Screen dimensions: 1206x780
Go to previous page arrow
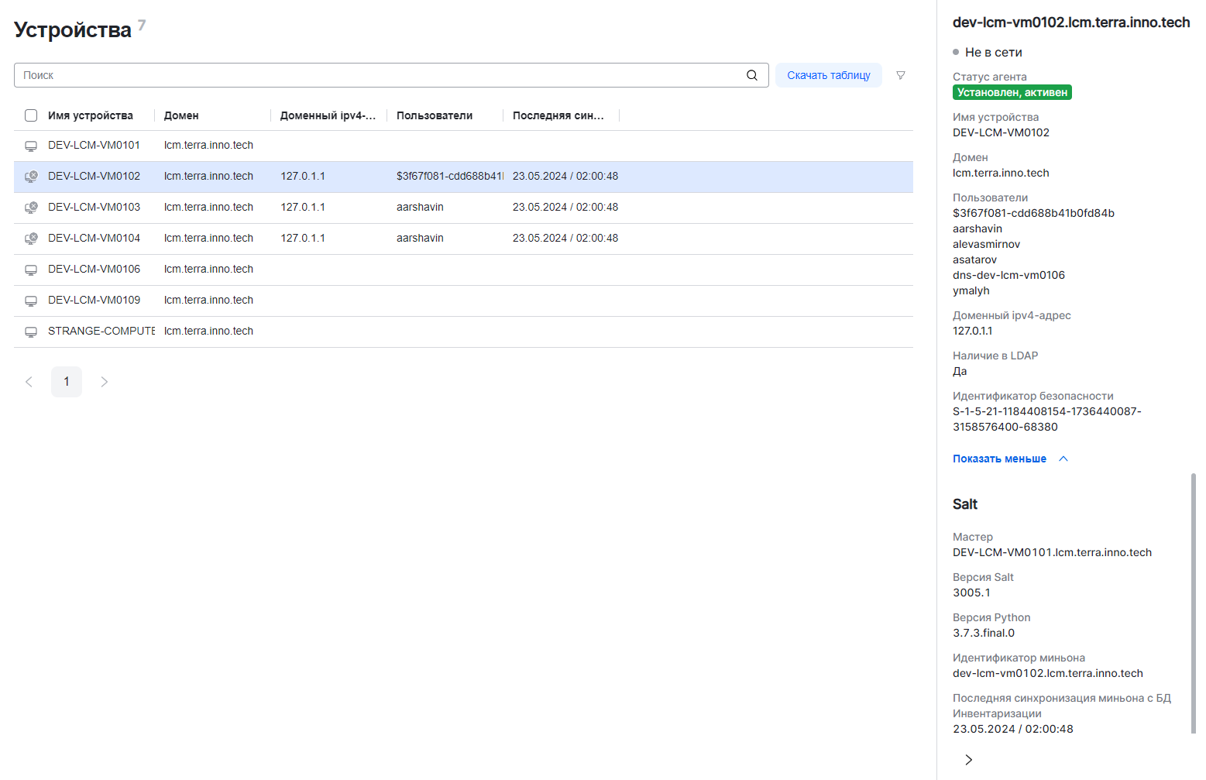(29, 382)
